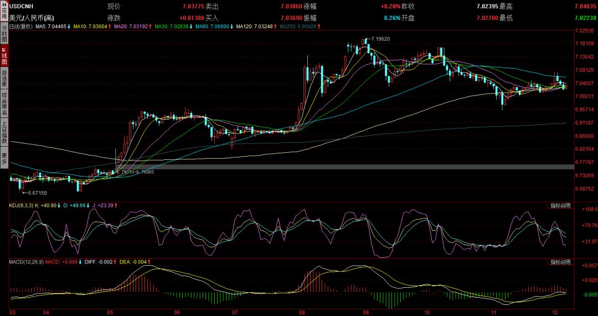Open the 自选股 watchlist tab

[x=4, y=80]
